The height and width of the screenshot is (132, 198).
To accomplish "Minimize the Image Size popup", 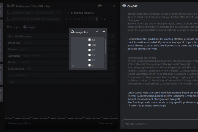I will (104, 32).
